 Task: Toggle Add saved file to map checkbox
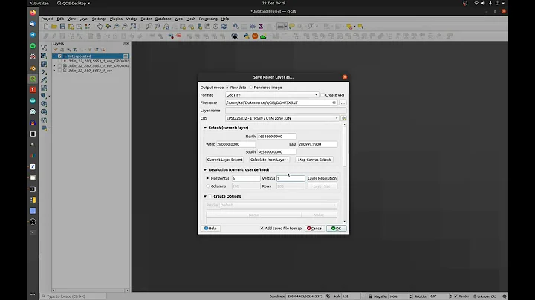(262, 229)
